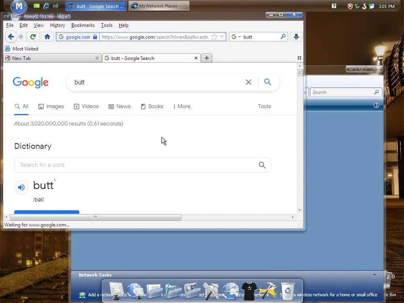
Task: Open the monitor icon in the dock
Action: click(117, 291)
